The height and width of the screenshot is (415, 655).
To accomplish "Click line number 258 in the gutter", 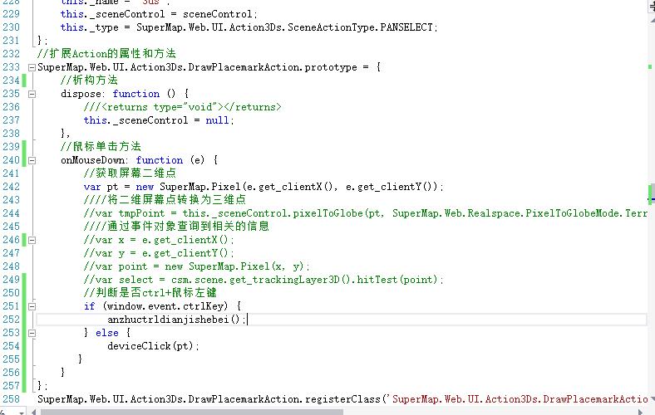I will pos(11,399).
